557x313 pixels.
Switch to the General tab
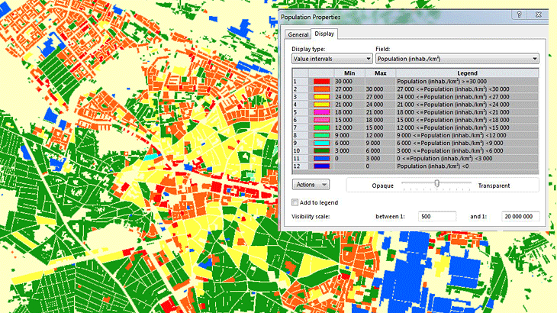click(297, 34)
